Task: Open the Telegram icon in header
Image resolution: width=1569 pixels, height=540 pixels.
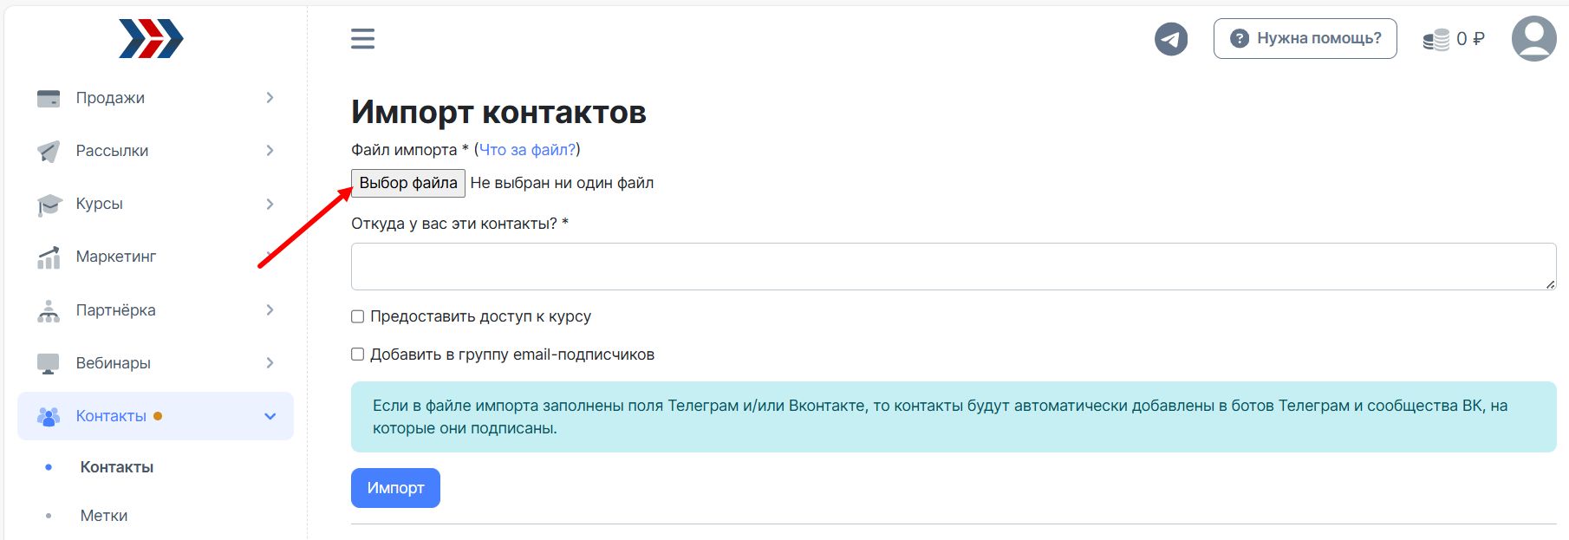Action: [x=1170, y=39]
